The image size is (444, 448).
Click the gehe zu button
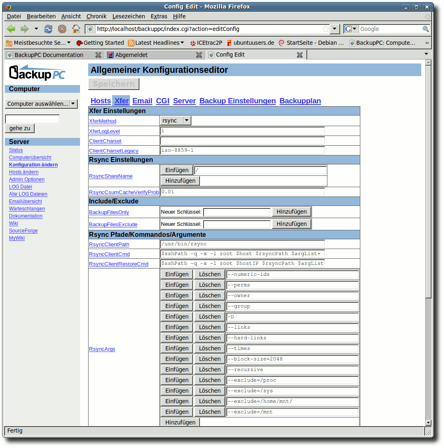coord(19,128)
